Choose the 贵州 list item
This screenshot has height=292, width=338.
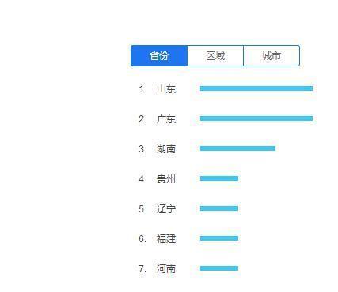click(x=166, y=179)
